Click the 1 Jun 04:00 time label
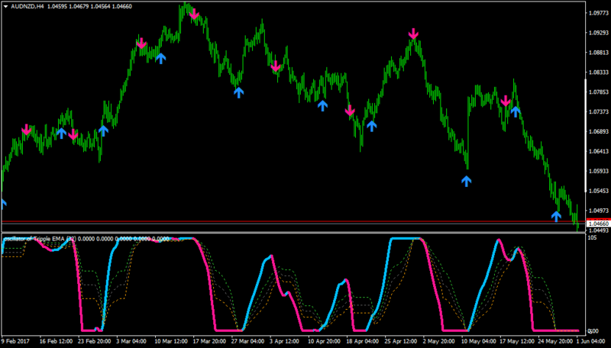 click(x=591, y=341)
